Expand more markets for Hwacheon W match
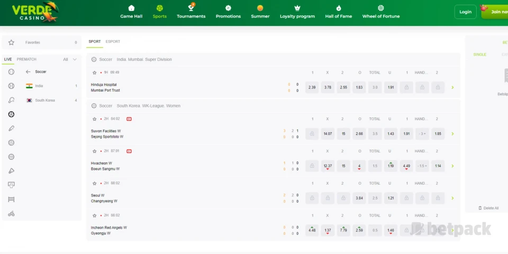Viewport: 508px width, 254px height. [x=452, y=166]
